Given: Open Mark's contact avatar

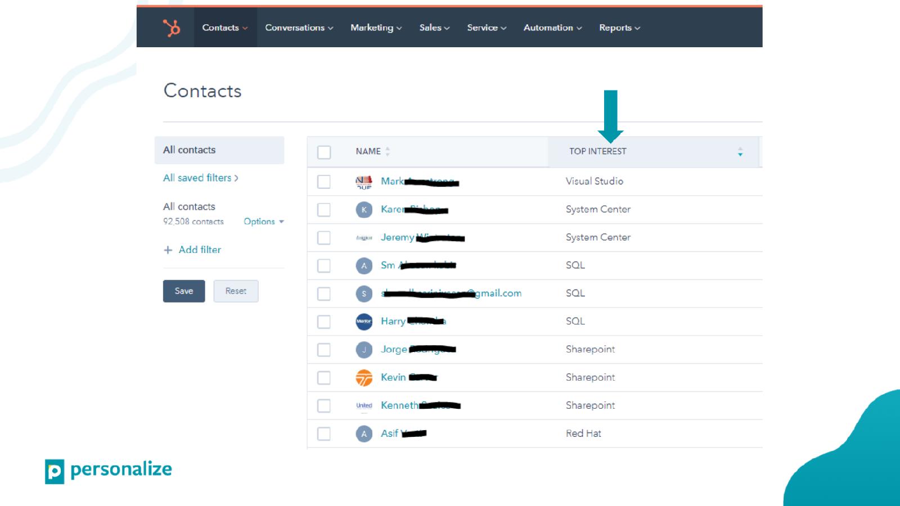Looking at the screenshot, I should tap(364, 182).
